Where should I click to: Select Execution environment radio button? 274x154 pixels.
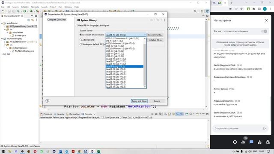(81, 35)
